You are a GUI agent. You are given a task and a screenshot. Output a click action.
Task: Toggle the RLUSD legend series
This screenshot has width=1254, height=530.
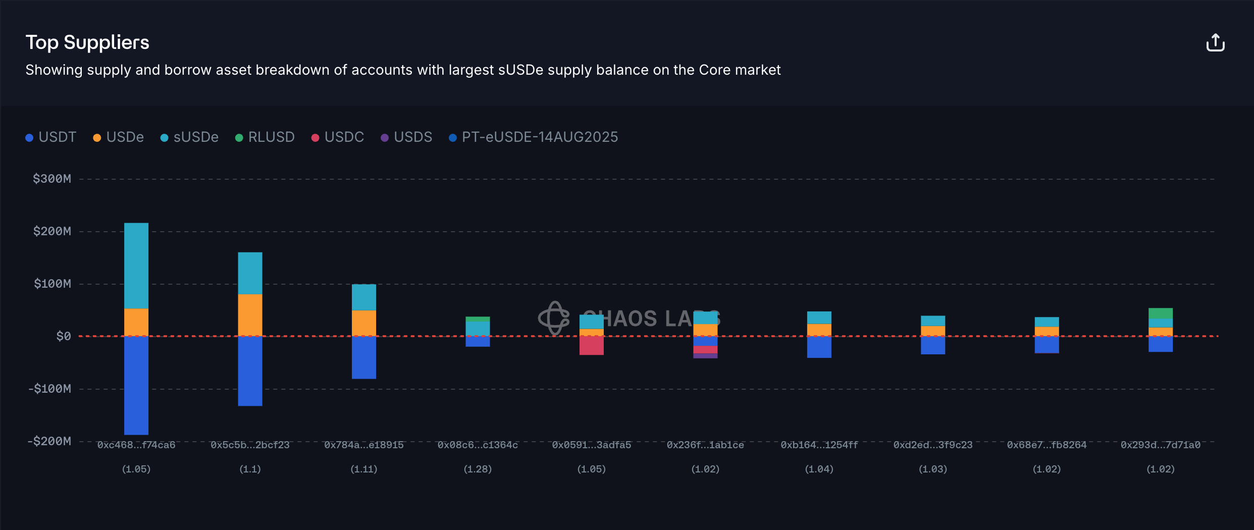265,137
